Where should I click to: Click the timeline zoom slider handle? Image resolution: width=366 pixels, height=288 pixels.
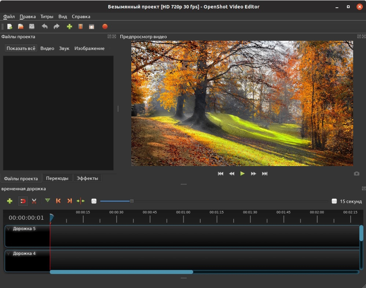132,201
